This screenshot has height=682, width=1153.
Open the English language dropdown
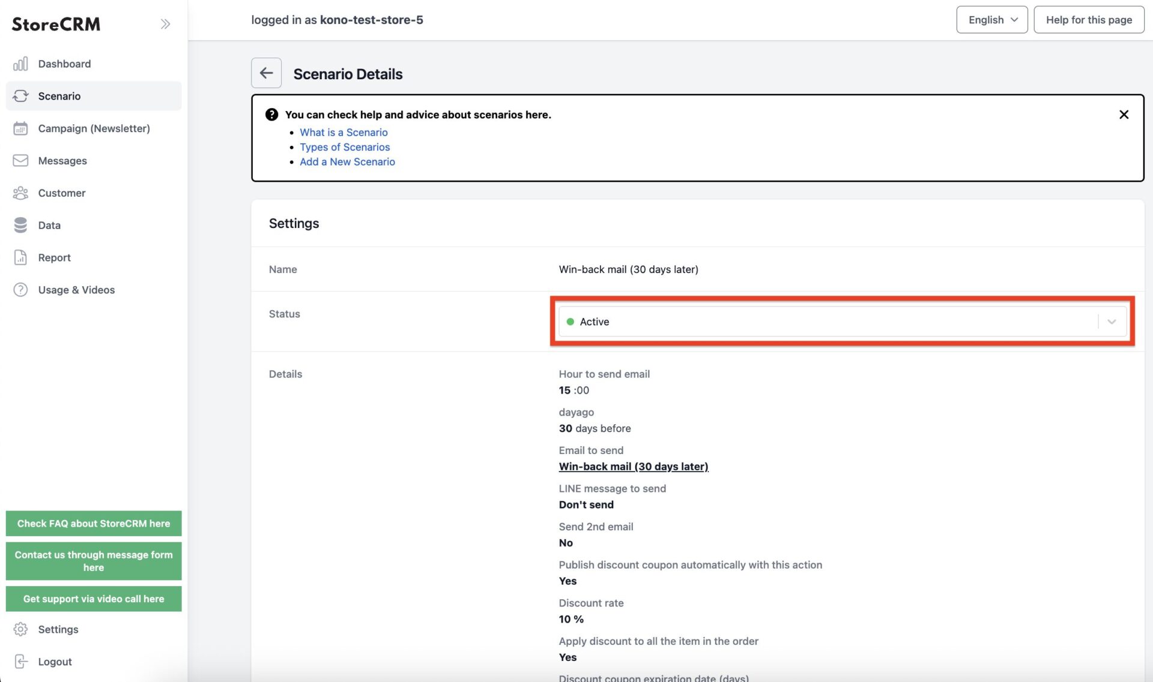click(x=992, y=20)
